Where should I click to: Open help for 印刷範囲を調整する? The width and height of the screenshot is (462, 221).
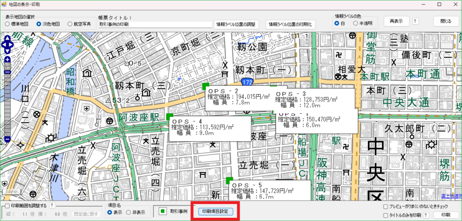(x=52, y=206)
